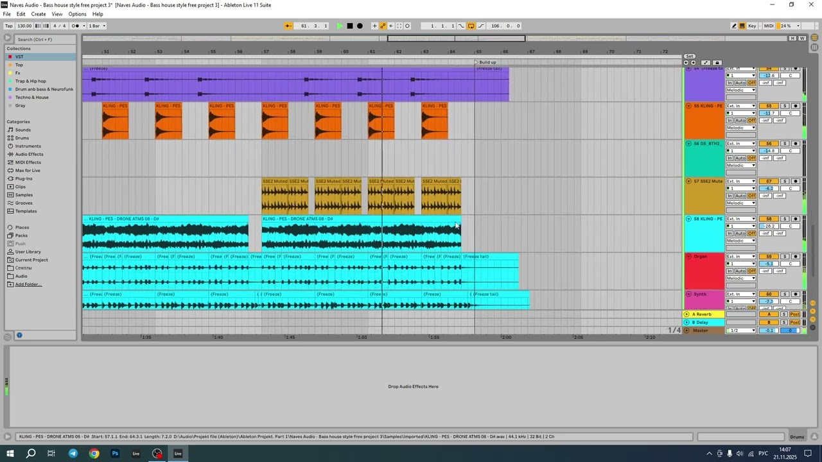The height and width of the screenshot is (462, 822).
Task: Adjust track 55 volume field -11.7
Action: click(x=769, y=113)
